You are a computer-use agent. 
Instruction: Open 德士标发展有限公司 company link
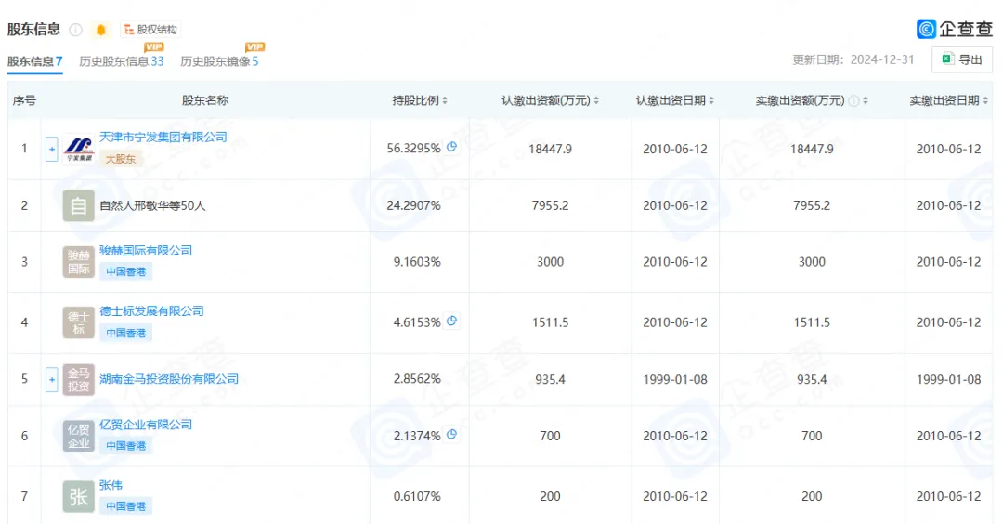click(x=151, y=311)
